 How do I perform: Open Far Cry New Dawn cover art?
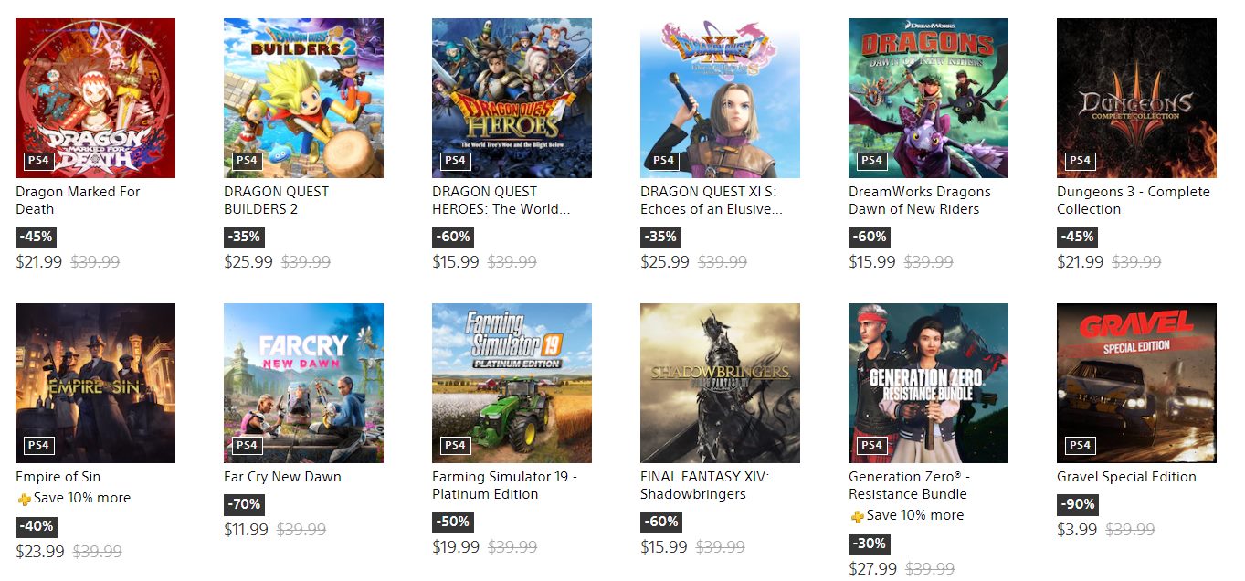(303, 383)
